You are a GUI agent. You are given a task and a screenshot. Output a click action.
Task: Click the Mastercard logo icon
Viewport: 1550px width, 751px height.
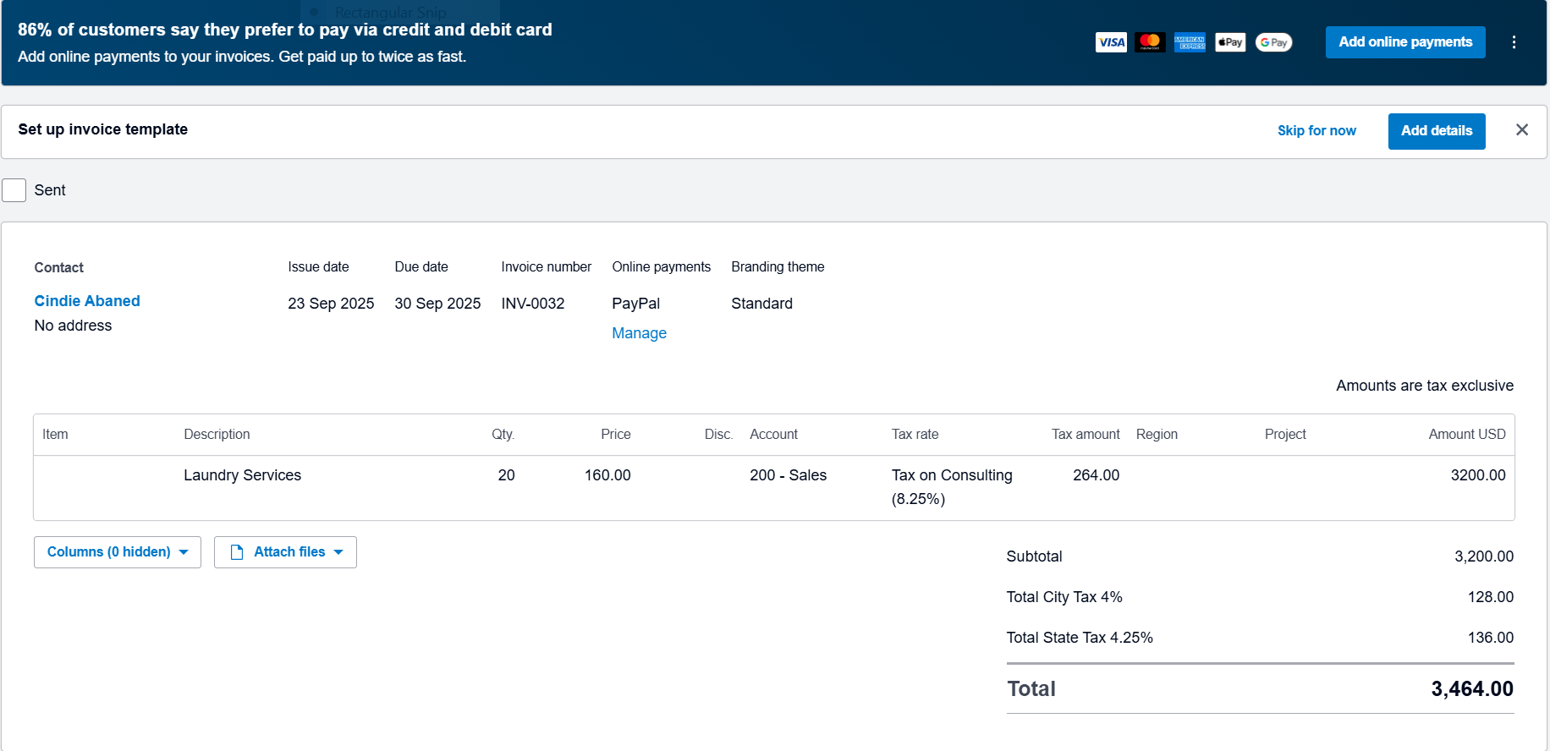click(x=1150, y=42)
